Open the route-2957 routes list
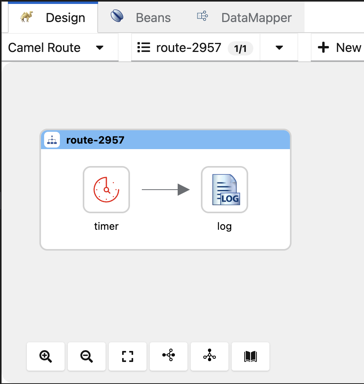 click(188, 48)
